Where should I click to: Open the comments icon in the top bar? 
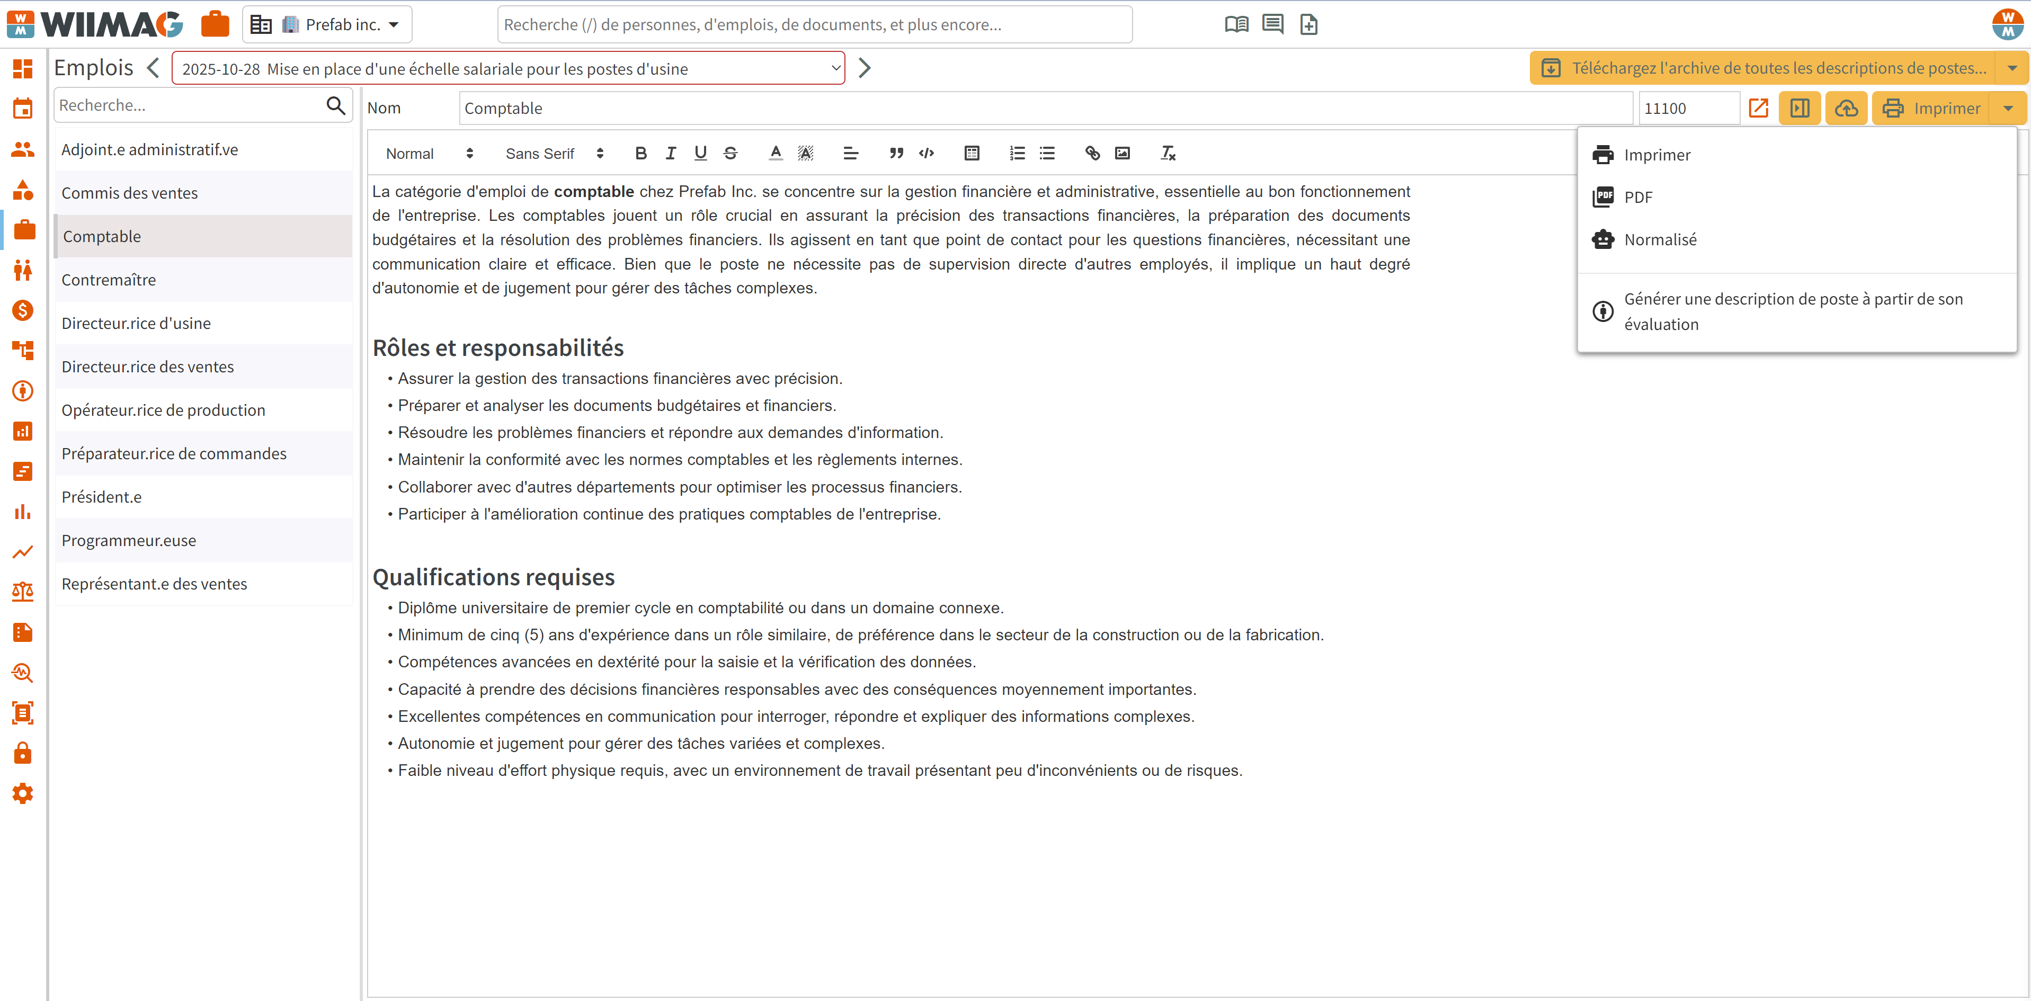(1272, 24)
